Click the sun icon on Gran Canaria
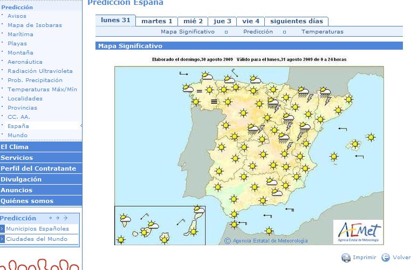Image resolution: width=411 pixels, height=270 pixels. tap(165, 240)
